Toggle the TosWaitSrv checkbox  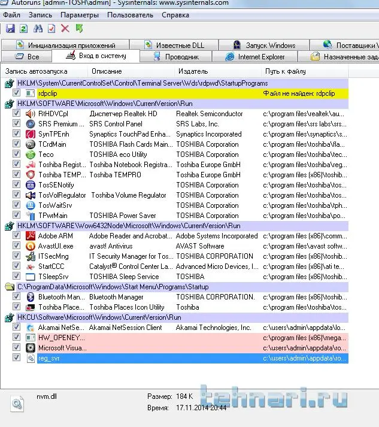point(16,204)
